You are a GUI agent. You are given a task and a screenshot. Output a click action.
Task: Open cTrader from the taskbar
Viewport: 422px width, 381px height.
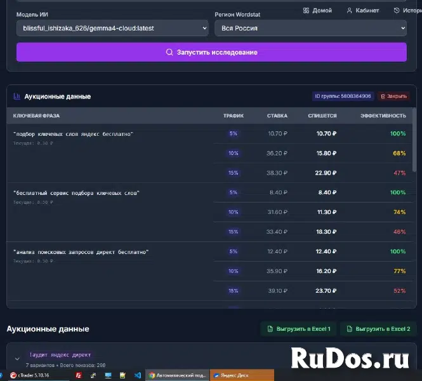point(30,375)
